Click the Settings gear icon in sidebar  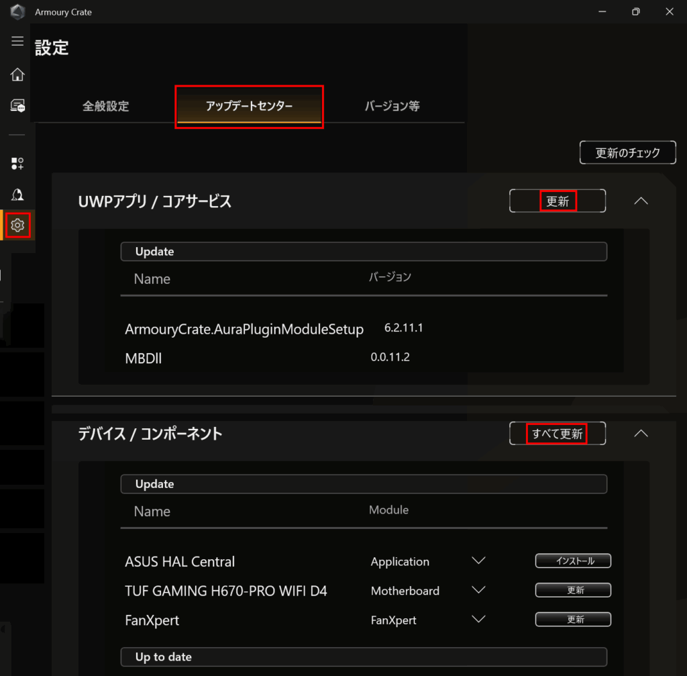pyautogui.click(x=17, y=226)
